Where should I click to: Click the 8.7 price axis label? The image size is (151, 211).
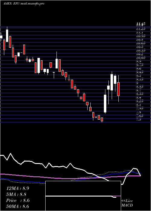pyautogui.click(x=139, y=90)
